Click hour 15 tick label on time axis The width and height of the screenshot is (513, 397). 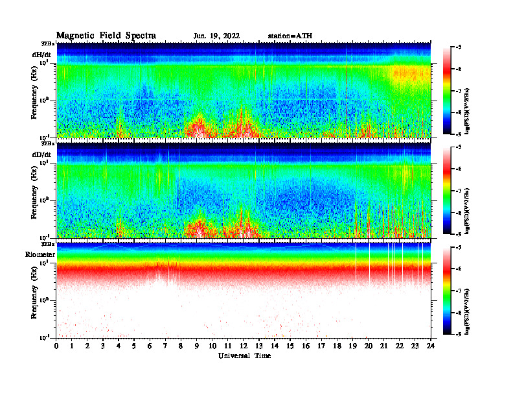pos(290,346)
